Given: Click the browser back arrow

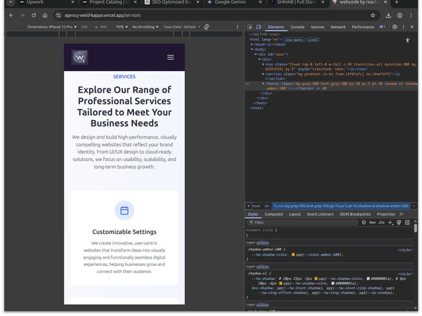Looking at the screenshot, I should 11,15.
